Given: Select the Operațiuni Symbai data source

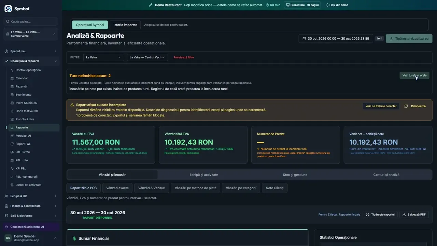Looking at the screenshot, I should point(90,25).
